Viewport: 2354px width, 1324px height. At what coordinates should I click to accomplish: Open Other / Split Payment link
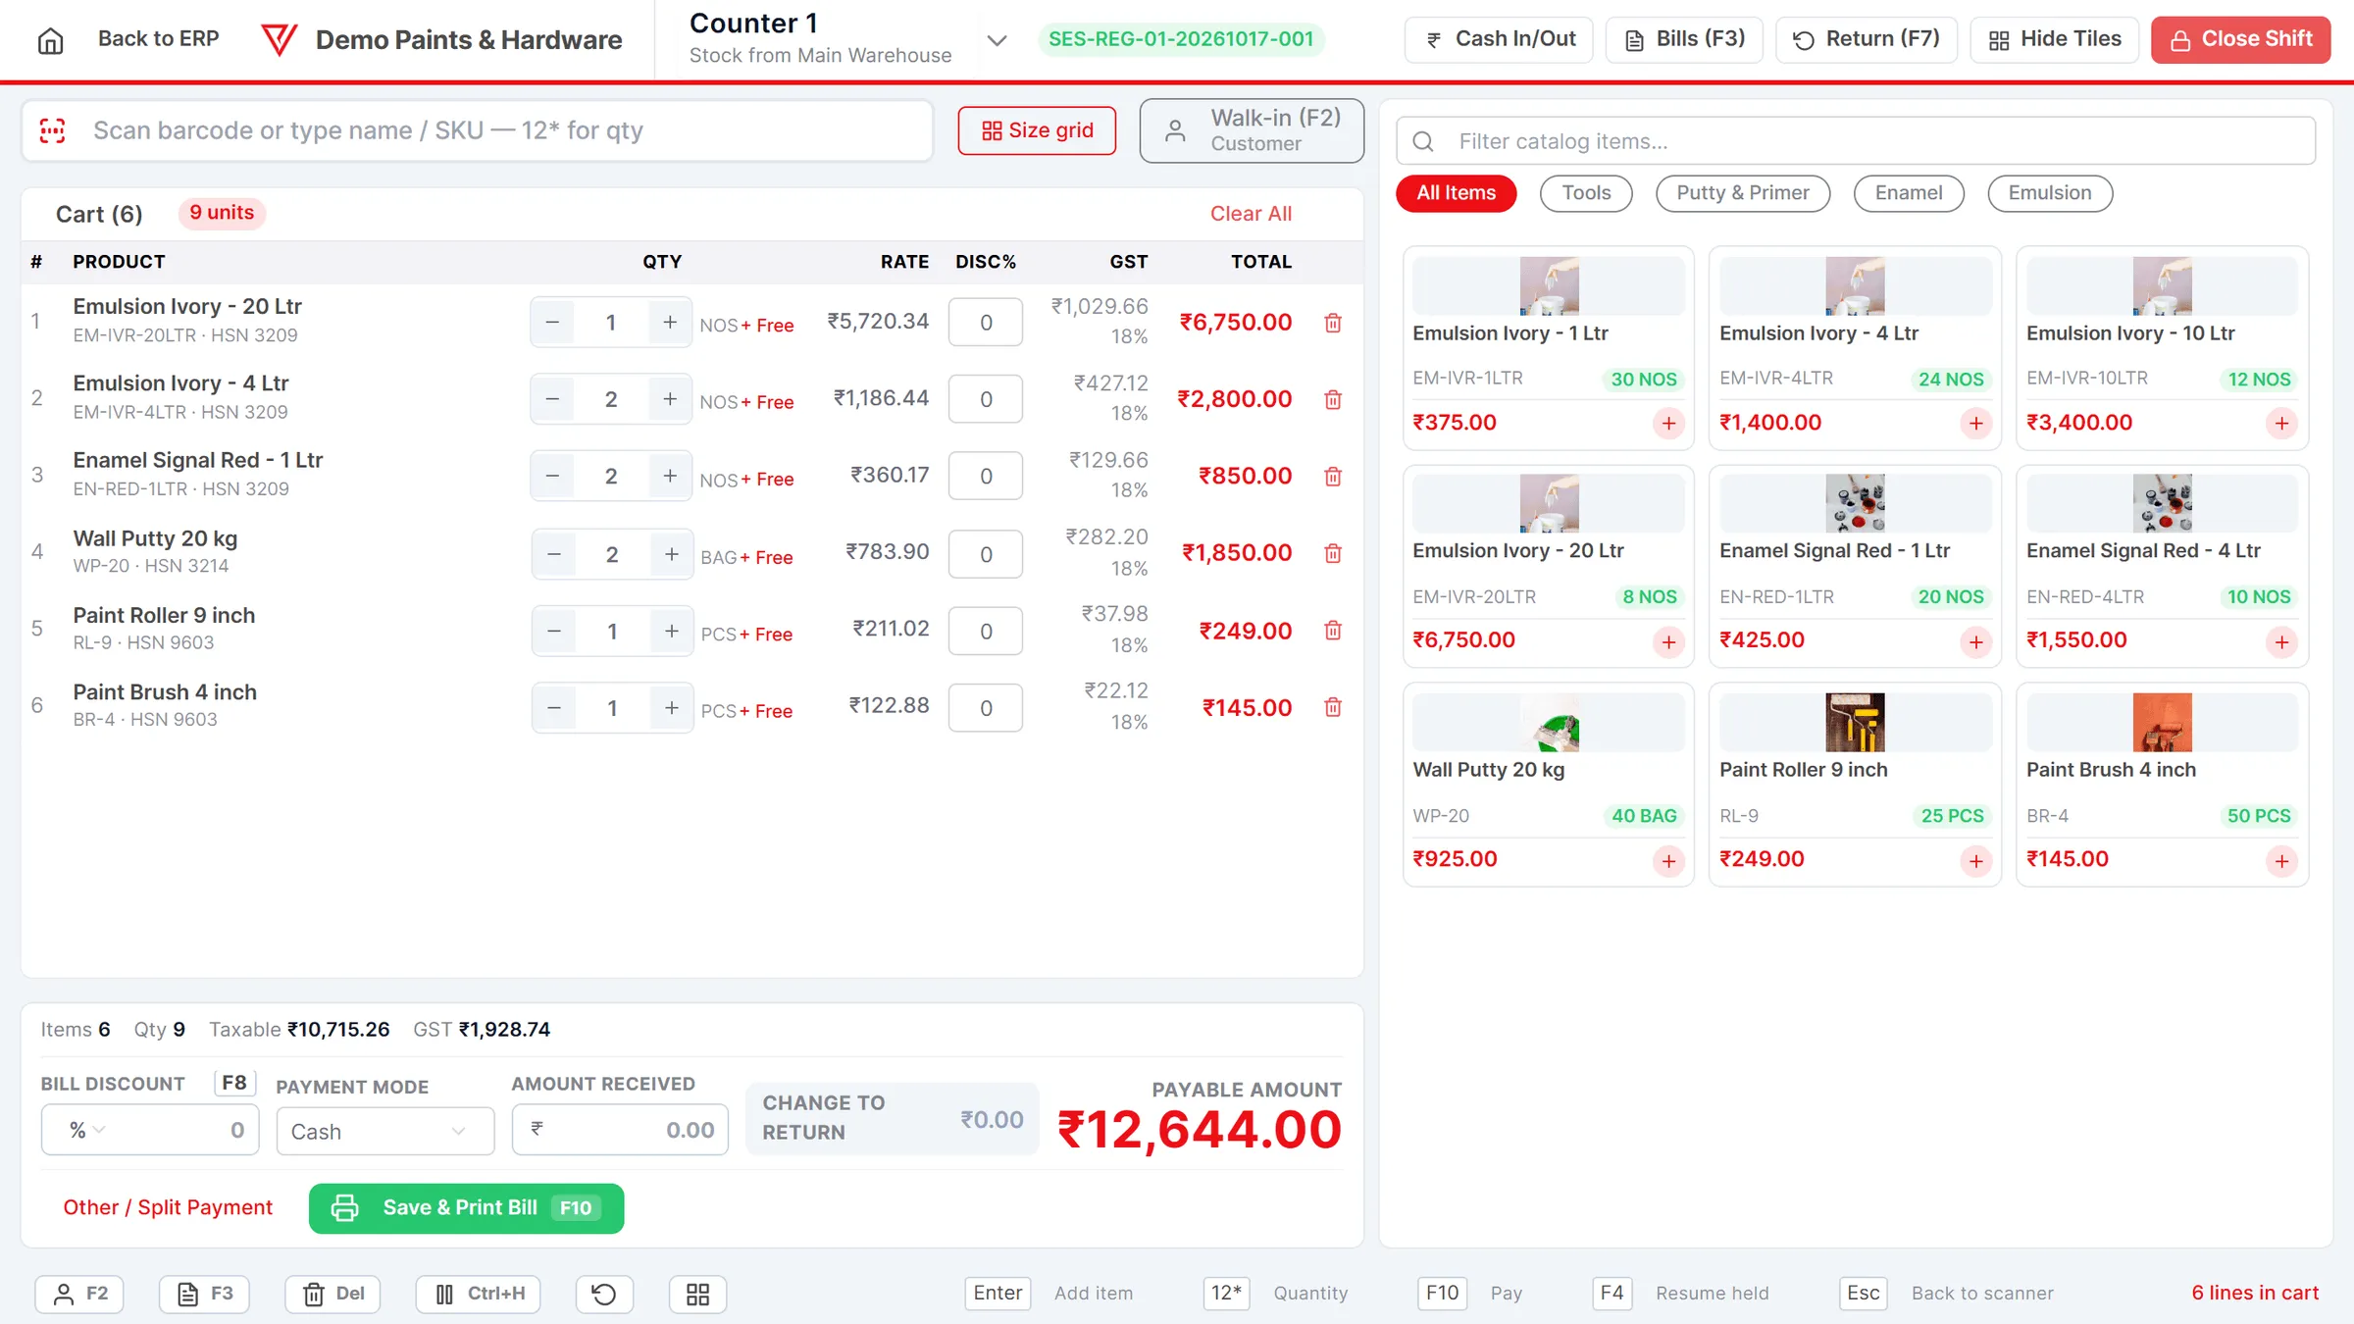click(168, 1207)
